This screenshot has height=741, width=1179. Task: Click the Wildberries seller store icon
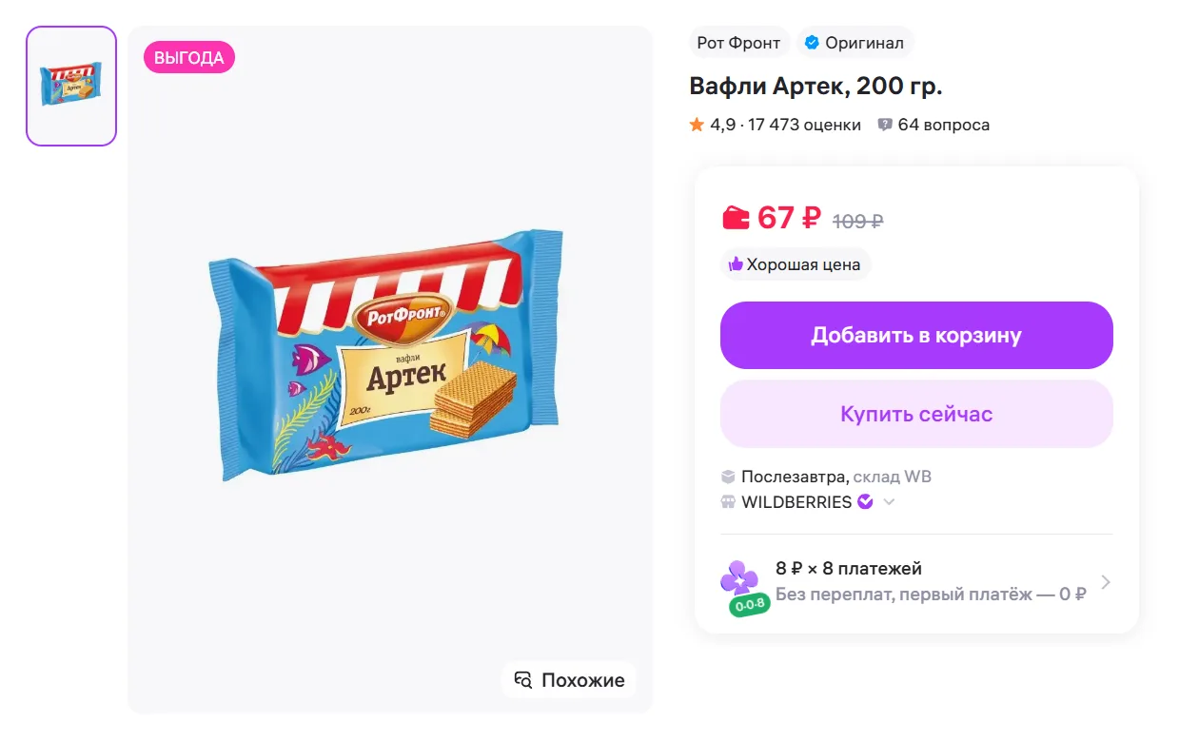coord(728,502)
